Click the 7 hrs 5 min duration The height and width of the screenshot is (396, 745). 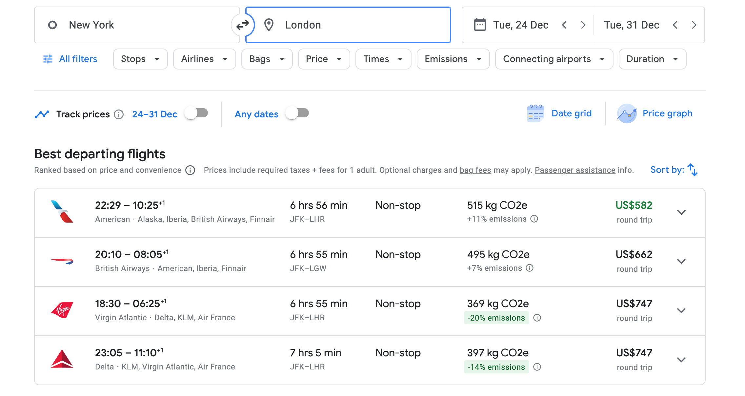tap(315, 353)
